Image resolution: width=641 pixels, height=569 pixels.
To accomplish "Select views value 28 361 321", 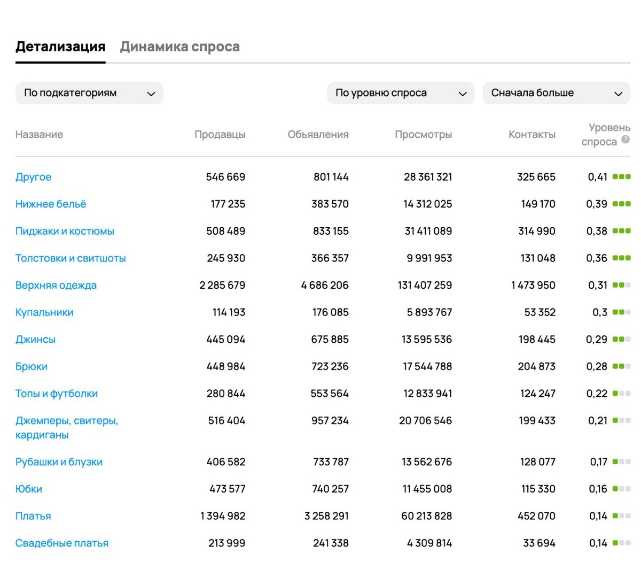I will (428, 177).
